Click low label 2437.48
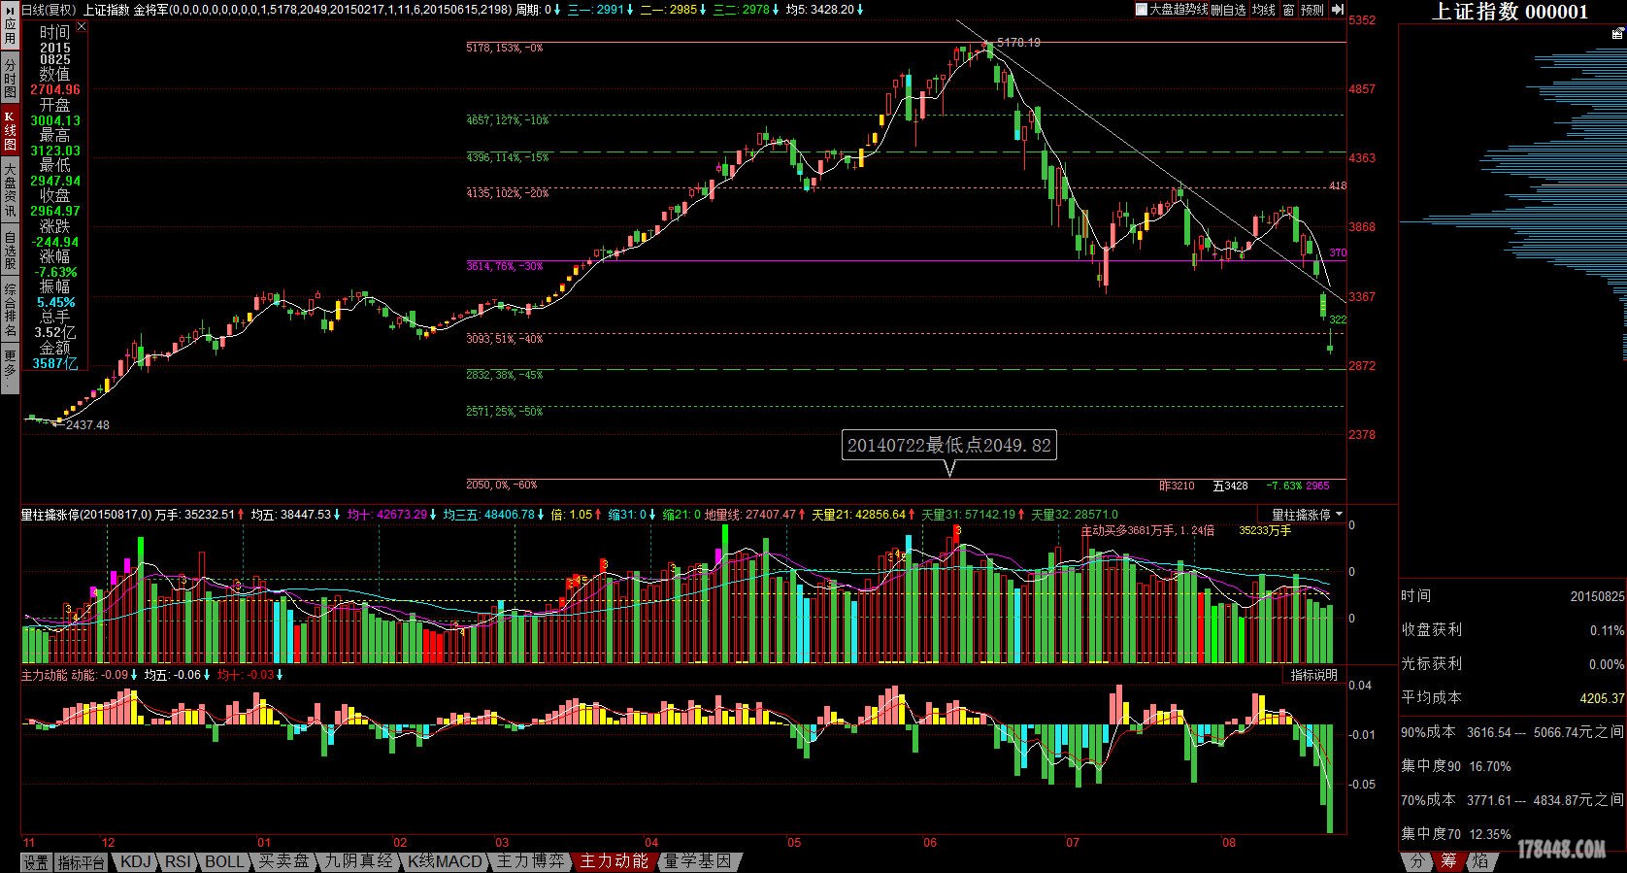The width and height of the screenshot is (1627, 873). 87,425
